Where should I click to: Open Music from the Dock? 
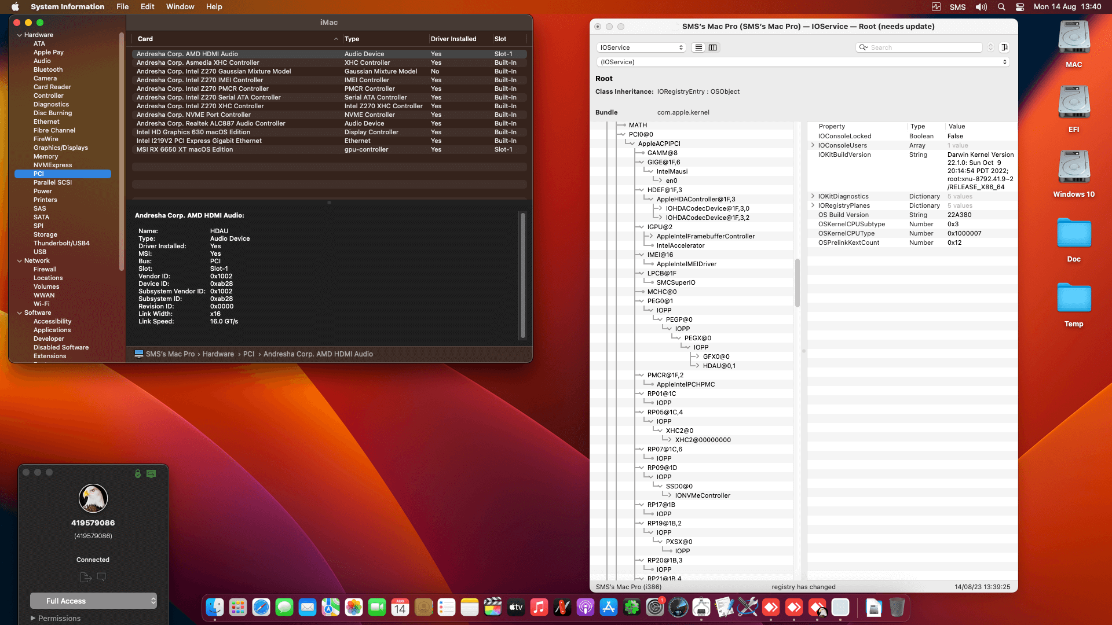tap(539, 607)
